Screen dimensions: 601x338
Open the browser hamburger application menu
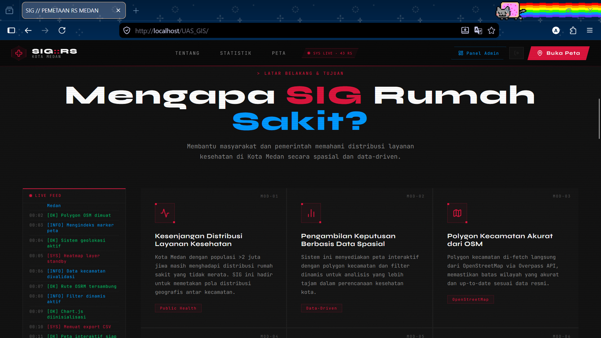(x=590, y=30)
